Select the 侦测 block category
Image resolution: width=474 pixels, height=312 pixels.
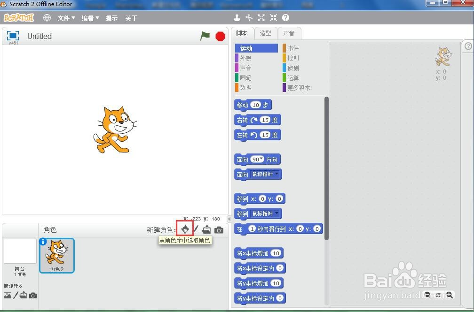click(x=304, y=68)
